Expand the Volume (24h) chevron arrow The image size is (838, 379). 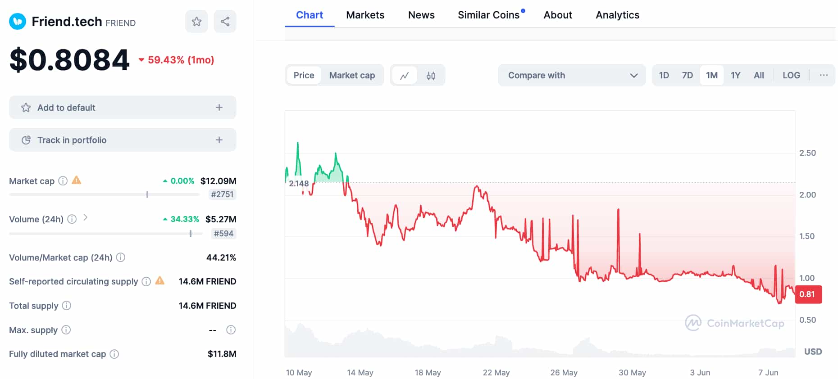(86, 218)
